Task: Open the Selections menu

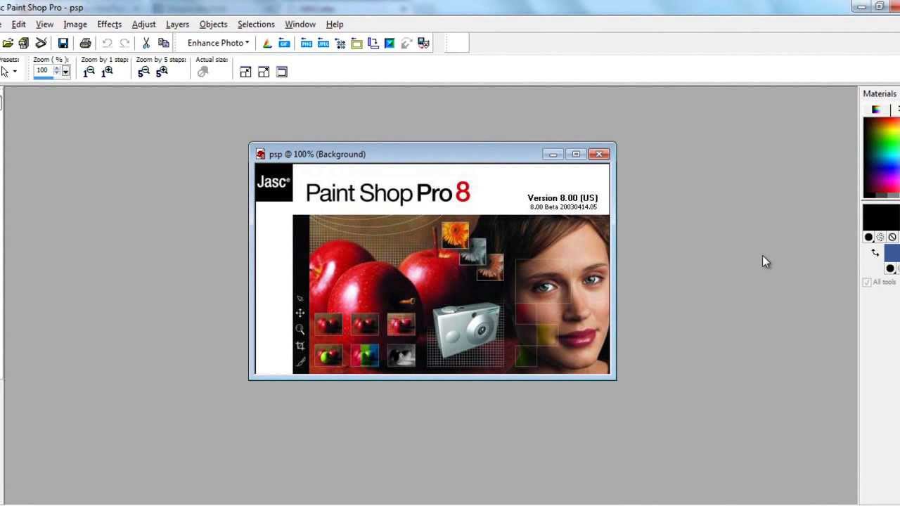Action: [256, 24]
